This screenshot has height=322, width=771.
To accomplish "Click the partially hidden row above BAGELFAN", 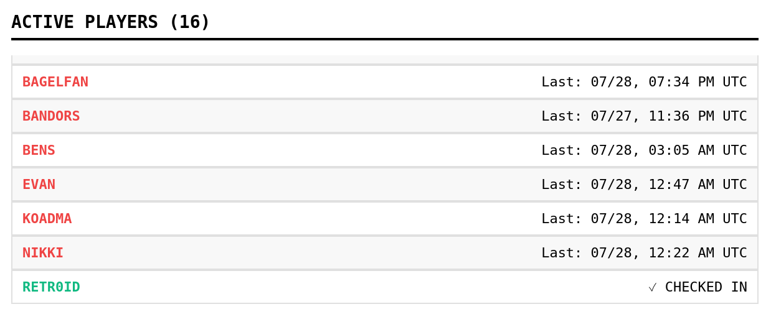I will (385, 59).
